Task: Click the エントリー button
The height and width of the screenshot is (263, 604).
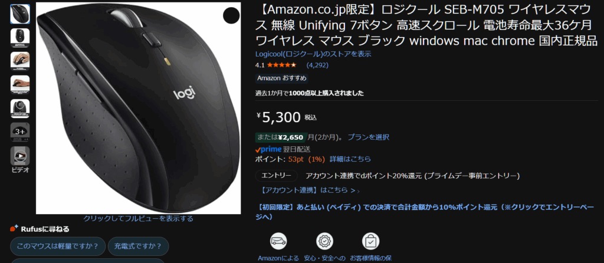Action: (x=276, y=176)
